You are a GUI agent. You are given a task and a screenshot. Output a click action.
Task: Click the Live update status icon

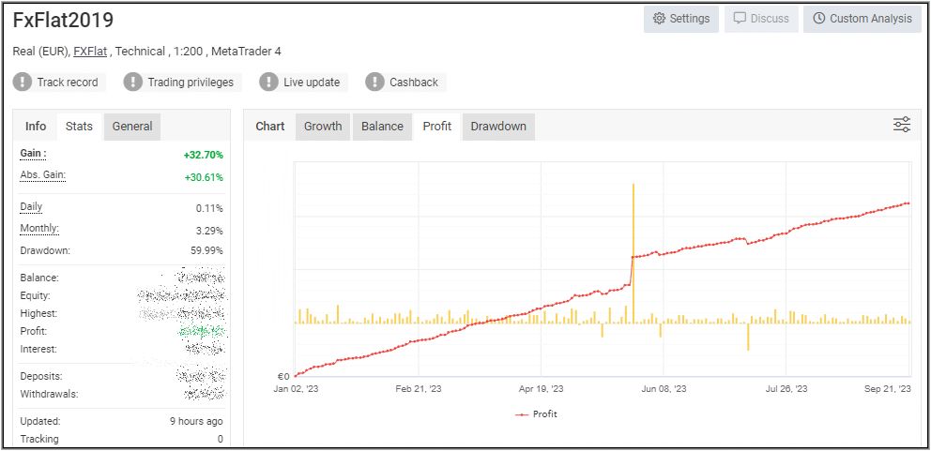click(x=269, y=83)
